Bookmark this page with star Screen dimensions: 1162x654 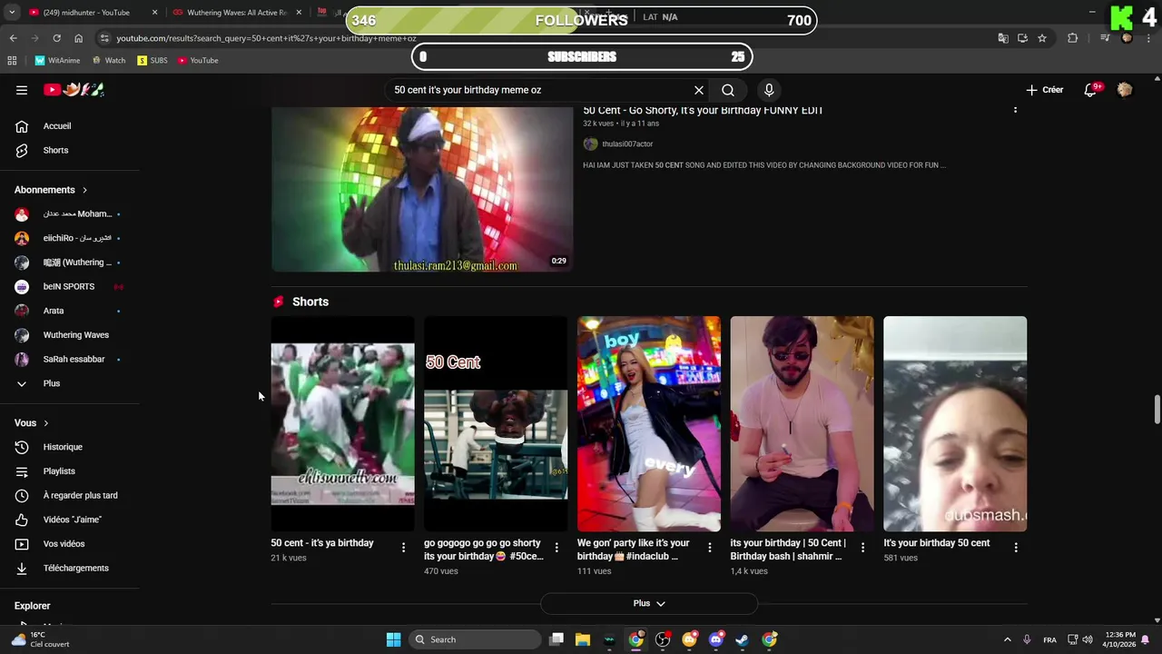pos(1042,38)
